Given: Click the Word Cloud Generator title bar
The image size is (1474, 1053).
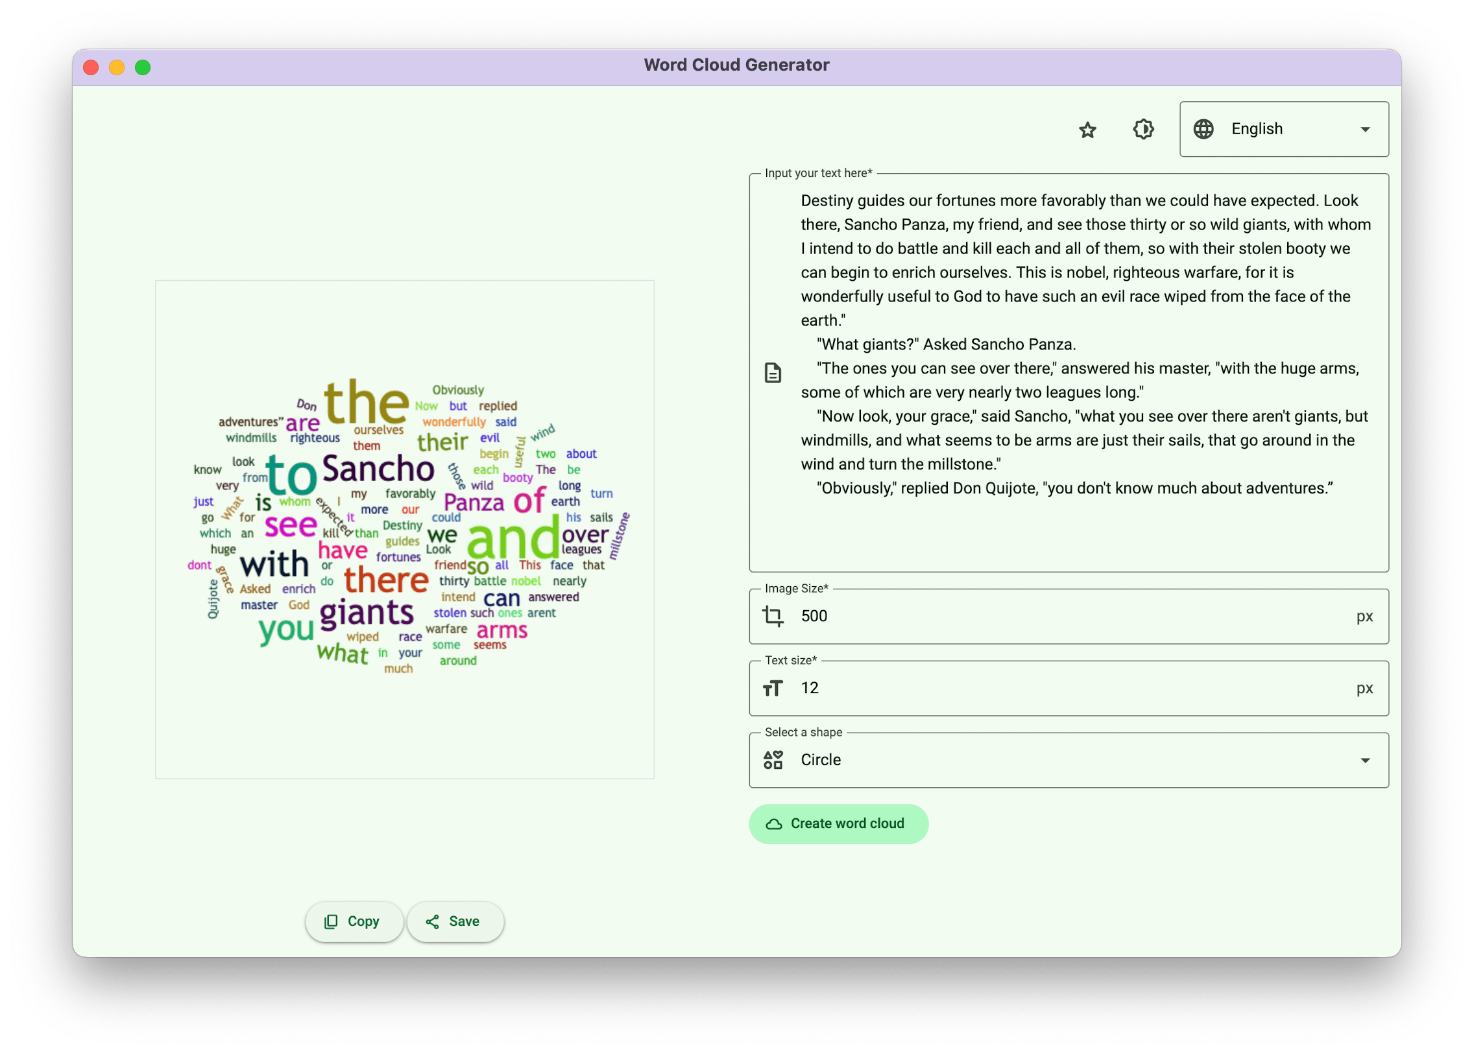Looking at the screenshot, I should [736, 64].
